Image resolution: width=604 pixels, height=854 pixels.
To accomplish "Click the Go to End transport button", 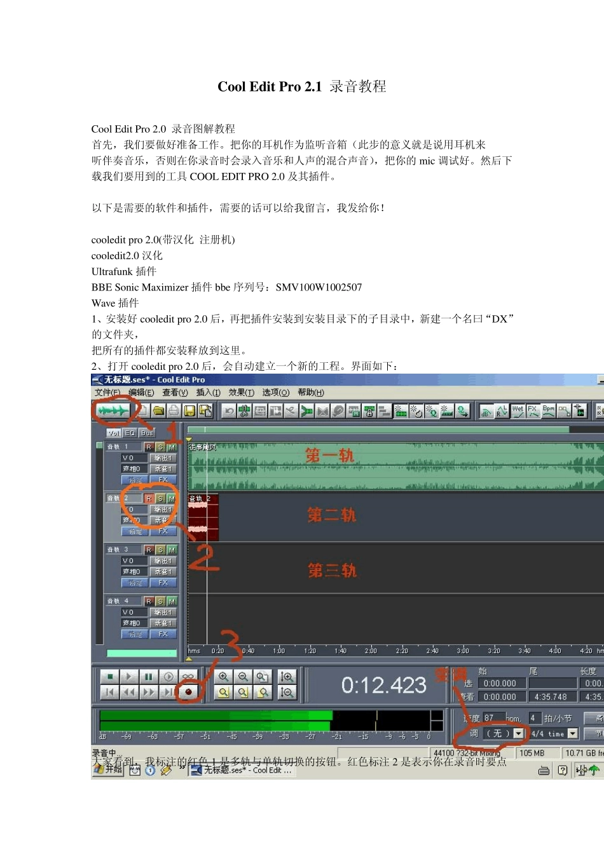I will coord(168,692).
